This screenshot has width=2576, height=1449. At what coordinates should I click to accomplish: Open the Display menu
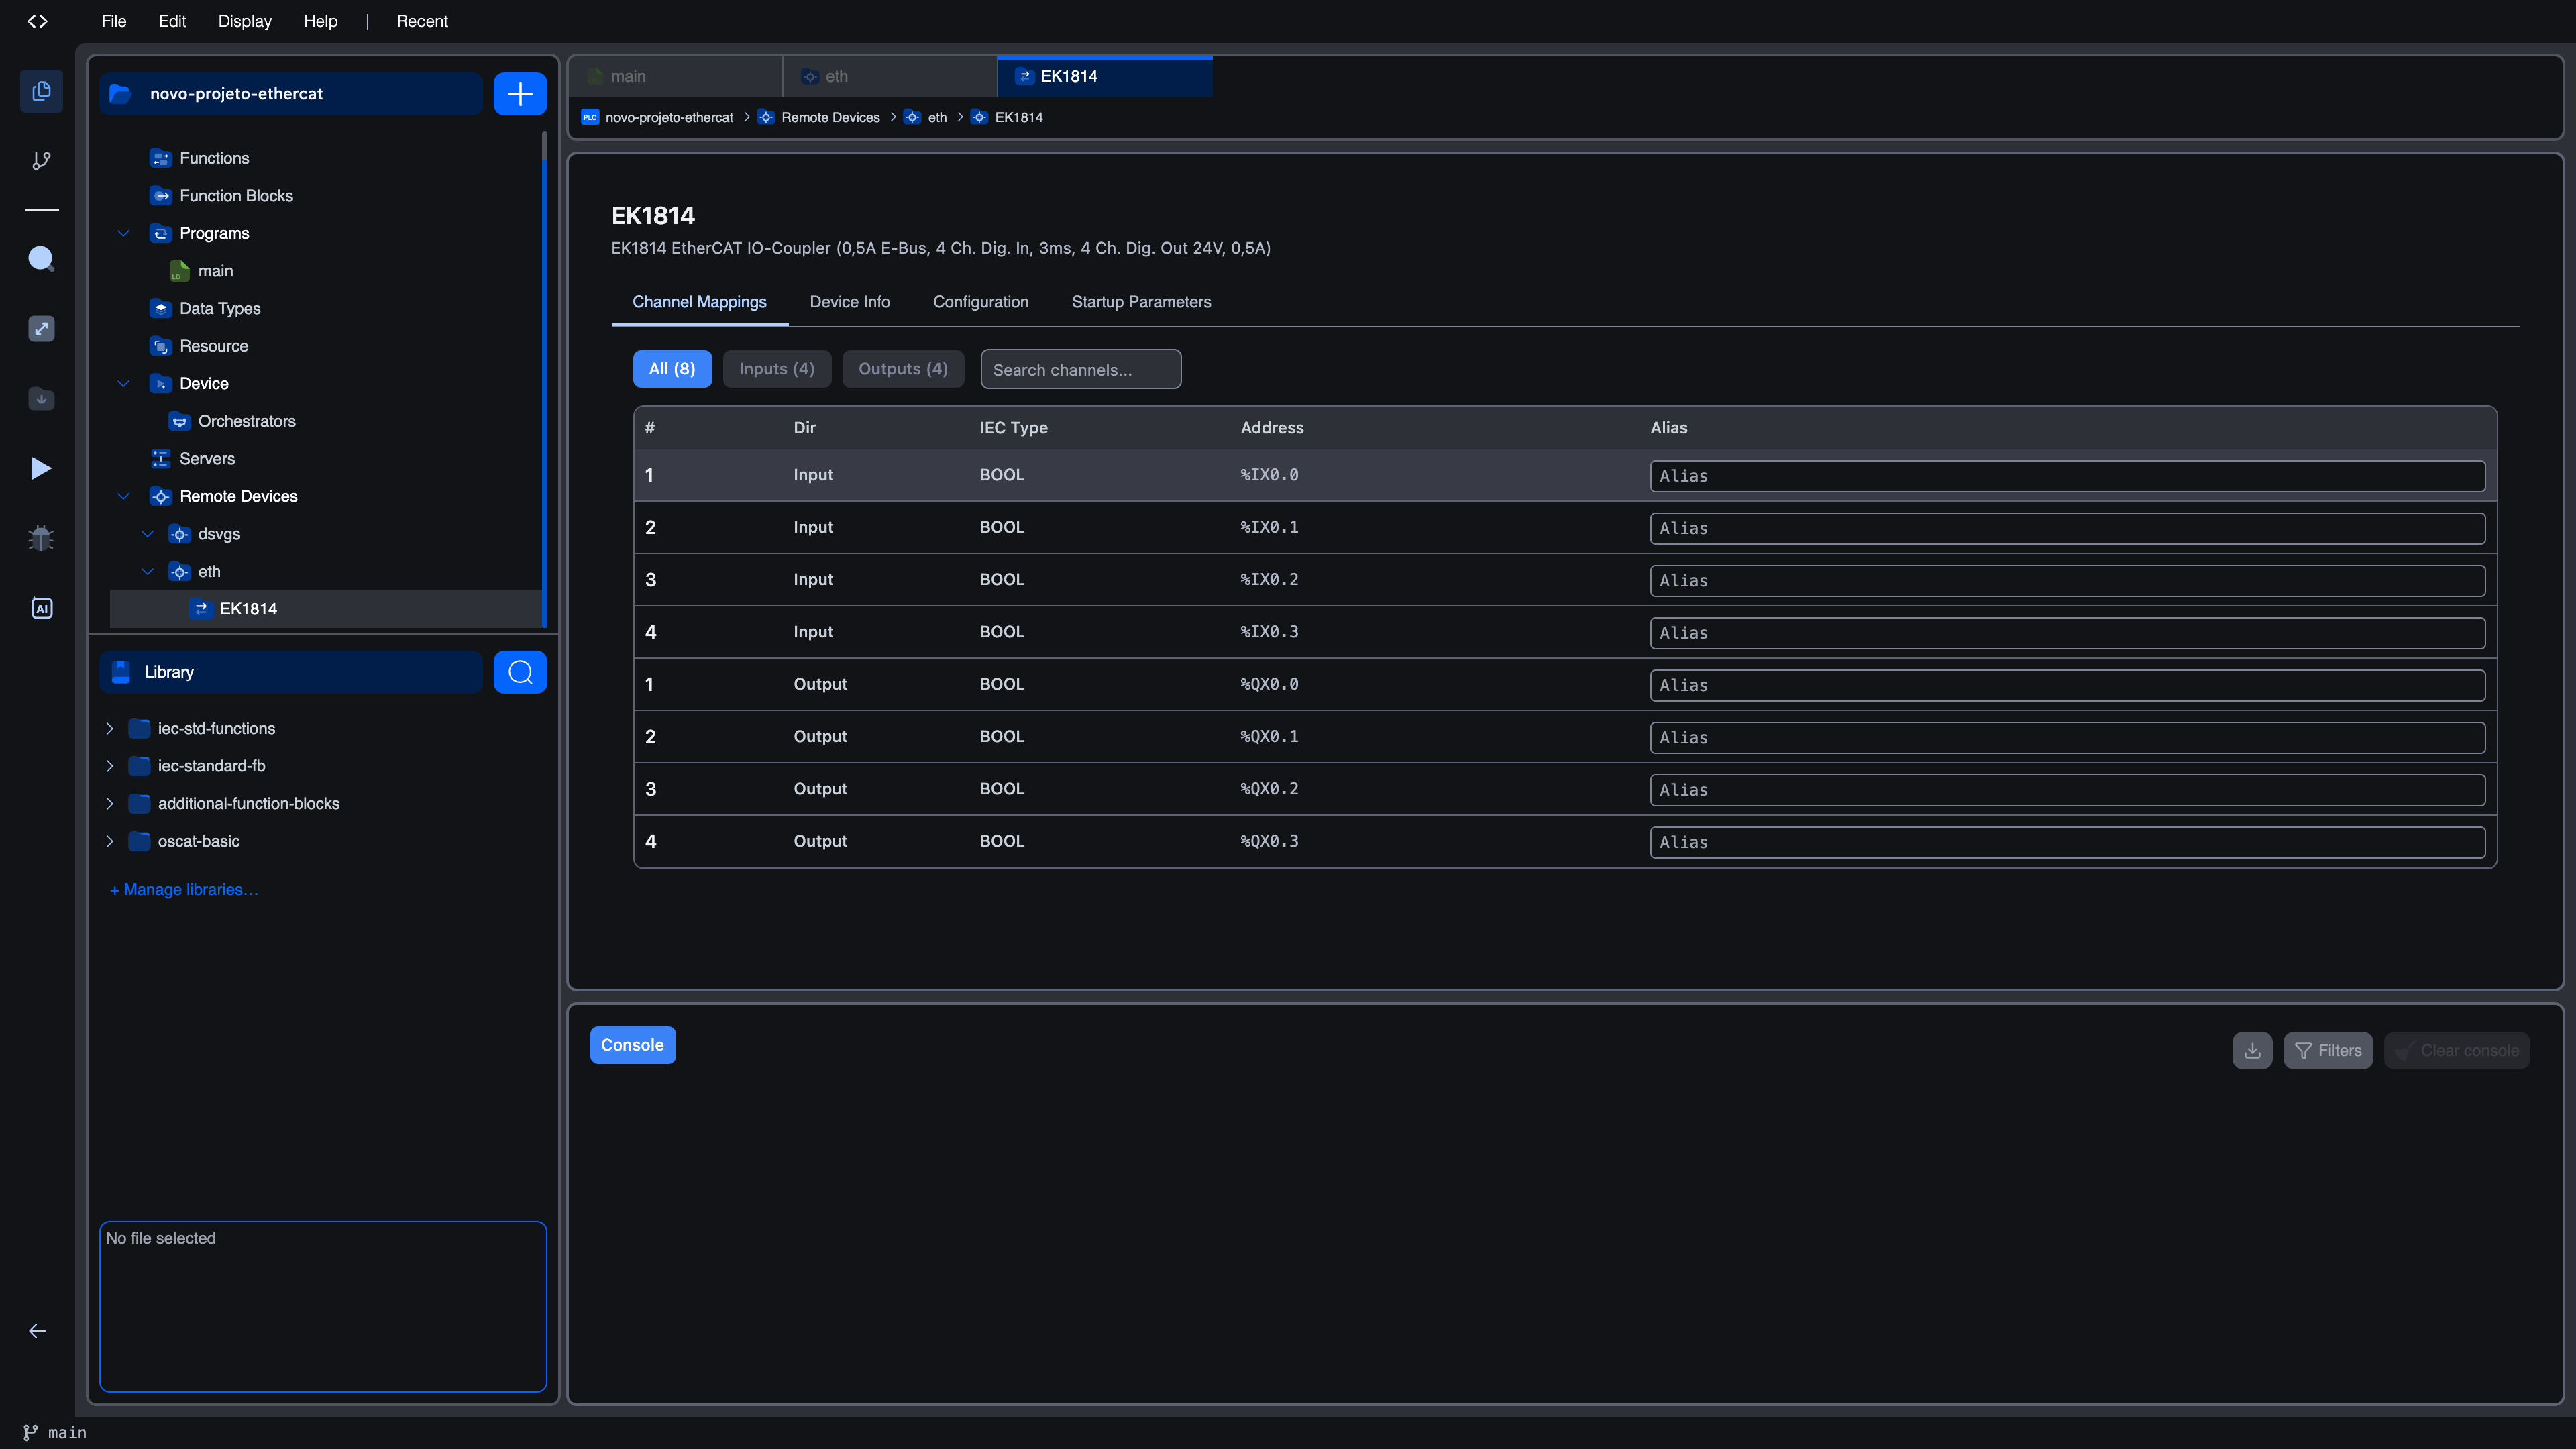click(x=245, y=21)
